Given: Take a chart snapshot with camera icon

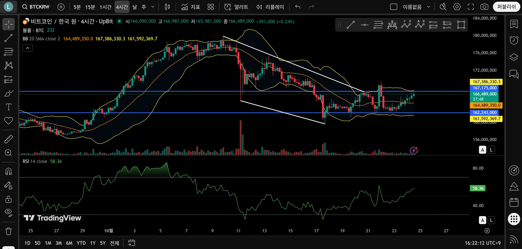Looking at the screenshot, I should click(x=484, y=7).
